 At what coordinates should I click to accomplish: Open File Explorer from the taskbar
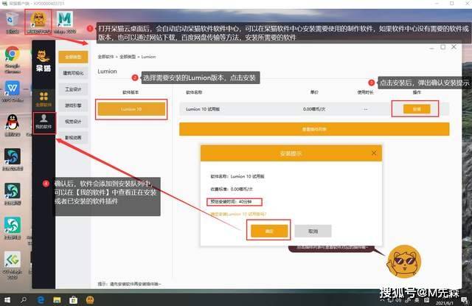57,299
